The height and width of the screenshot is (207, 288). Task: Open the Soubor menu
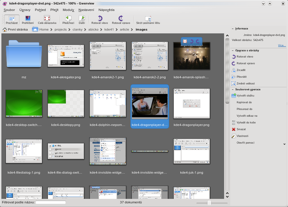point(9,10)
